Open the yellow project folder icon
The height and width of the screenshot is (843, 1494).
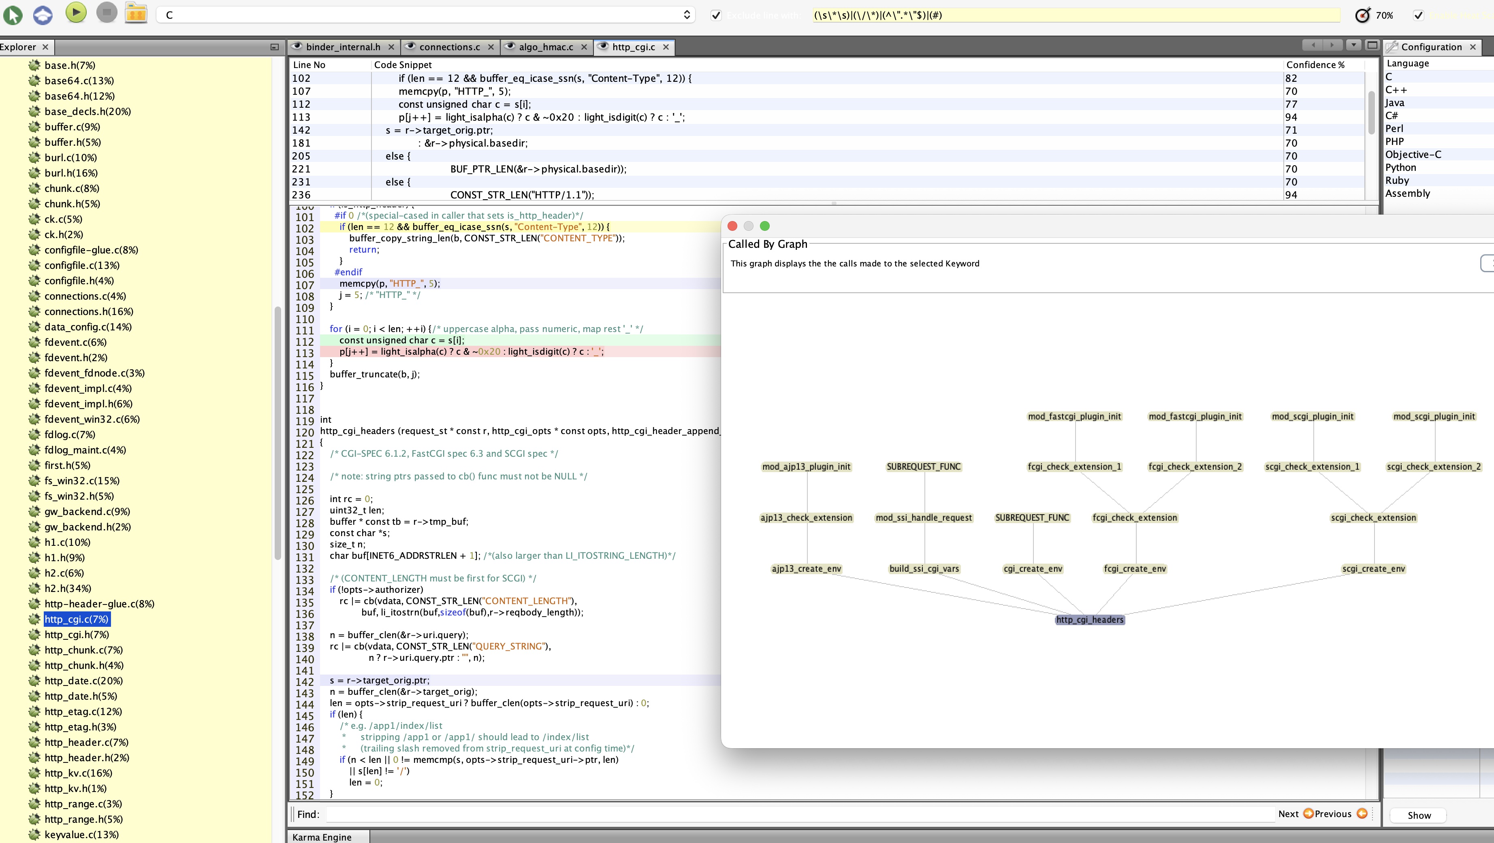click(x=136, y=14)
